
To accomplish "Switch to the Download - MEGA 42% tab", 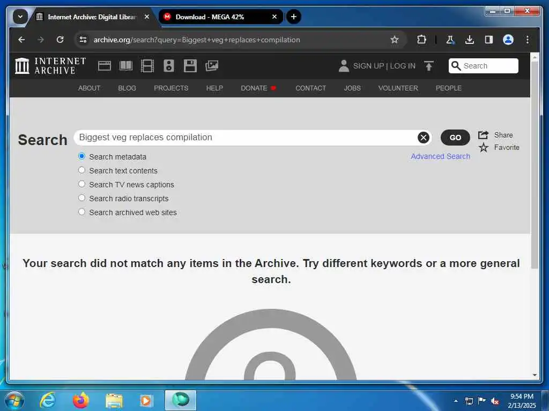I will click(x=220, y=17).
